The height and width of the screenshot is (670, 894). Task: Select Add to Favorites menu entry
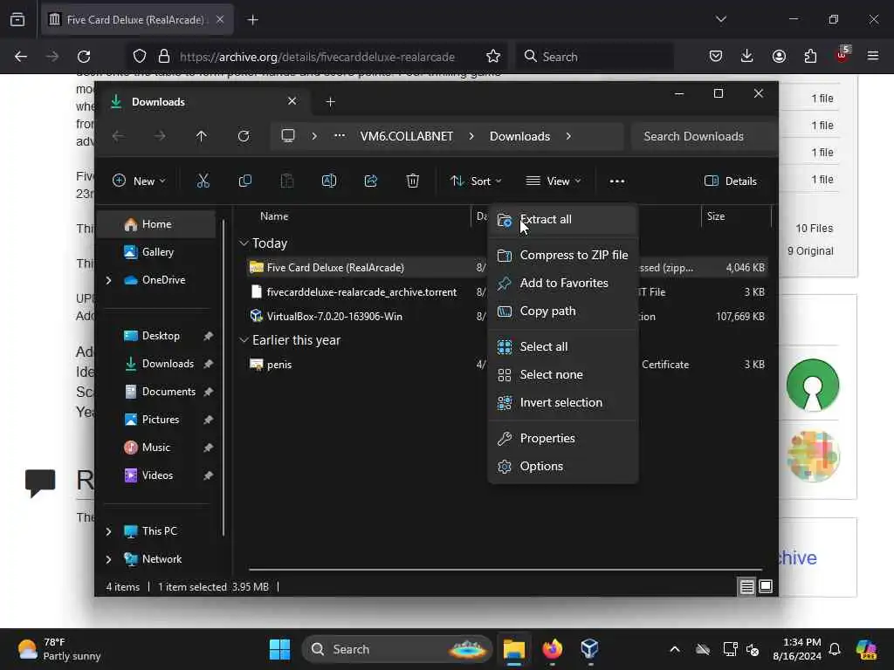[x=563, y=283]
